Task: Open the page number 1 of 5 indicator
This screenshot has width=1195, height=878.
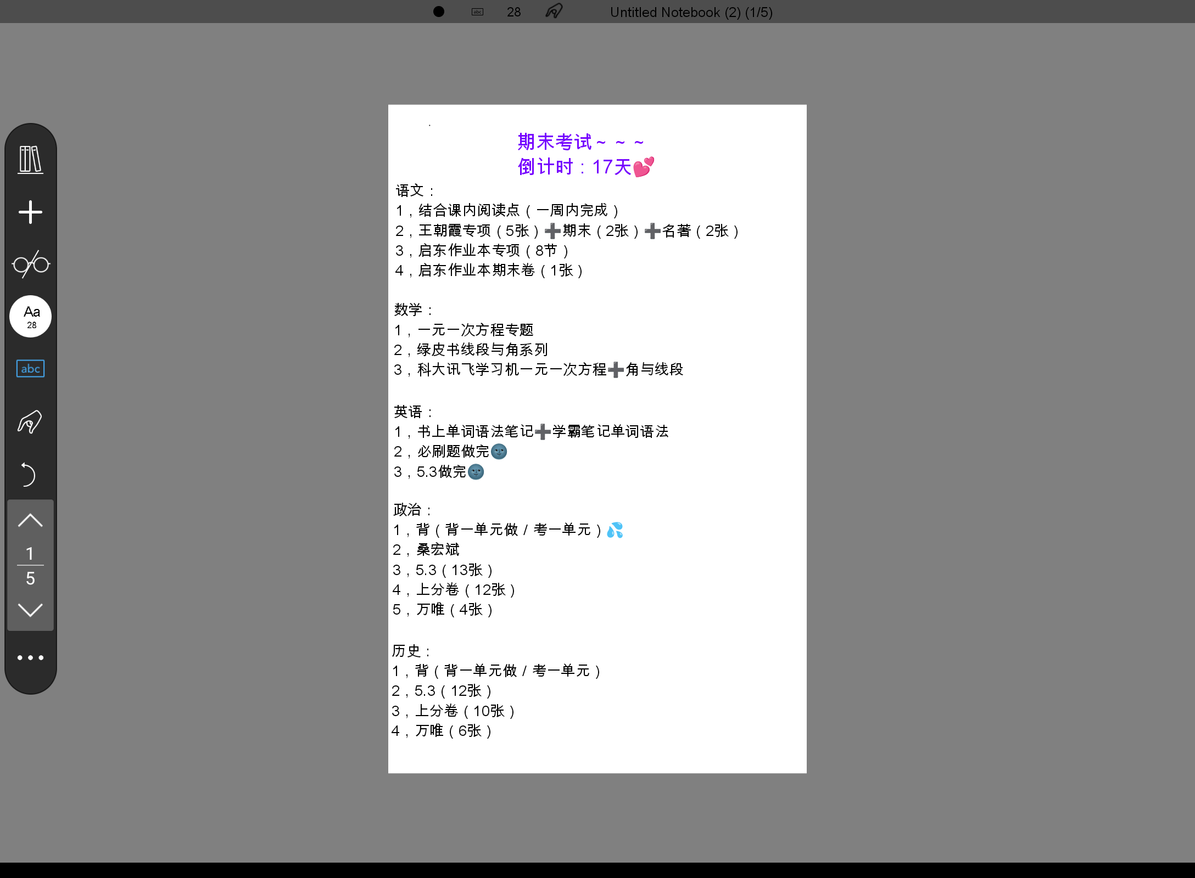Action: click(30, 566)
